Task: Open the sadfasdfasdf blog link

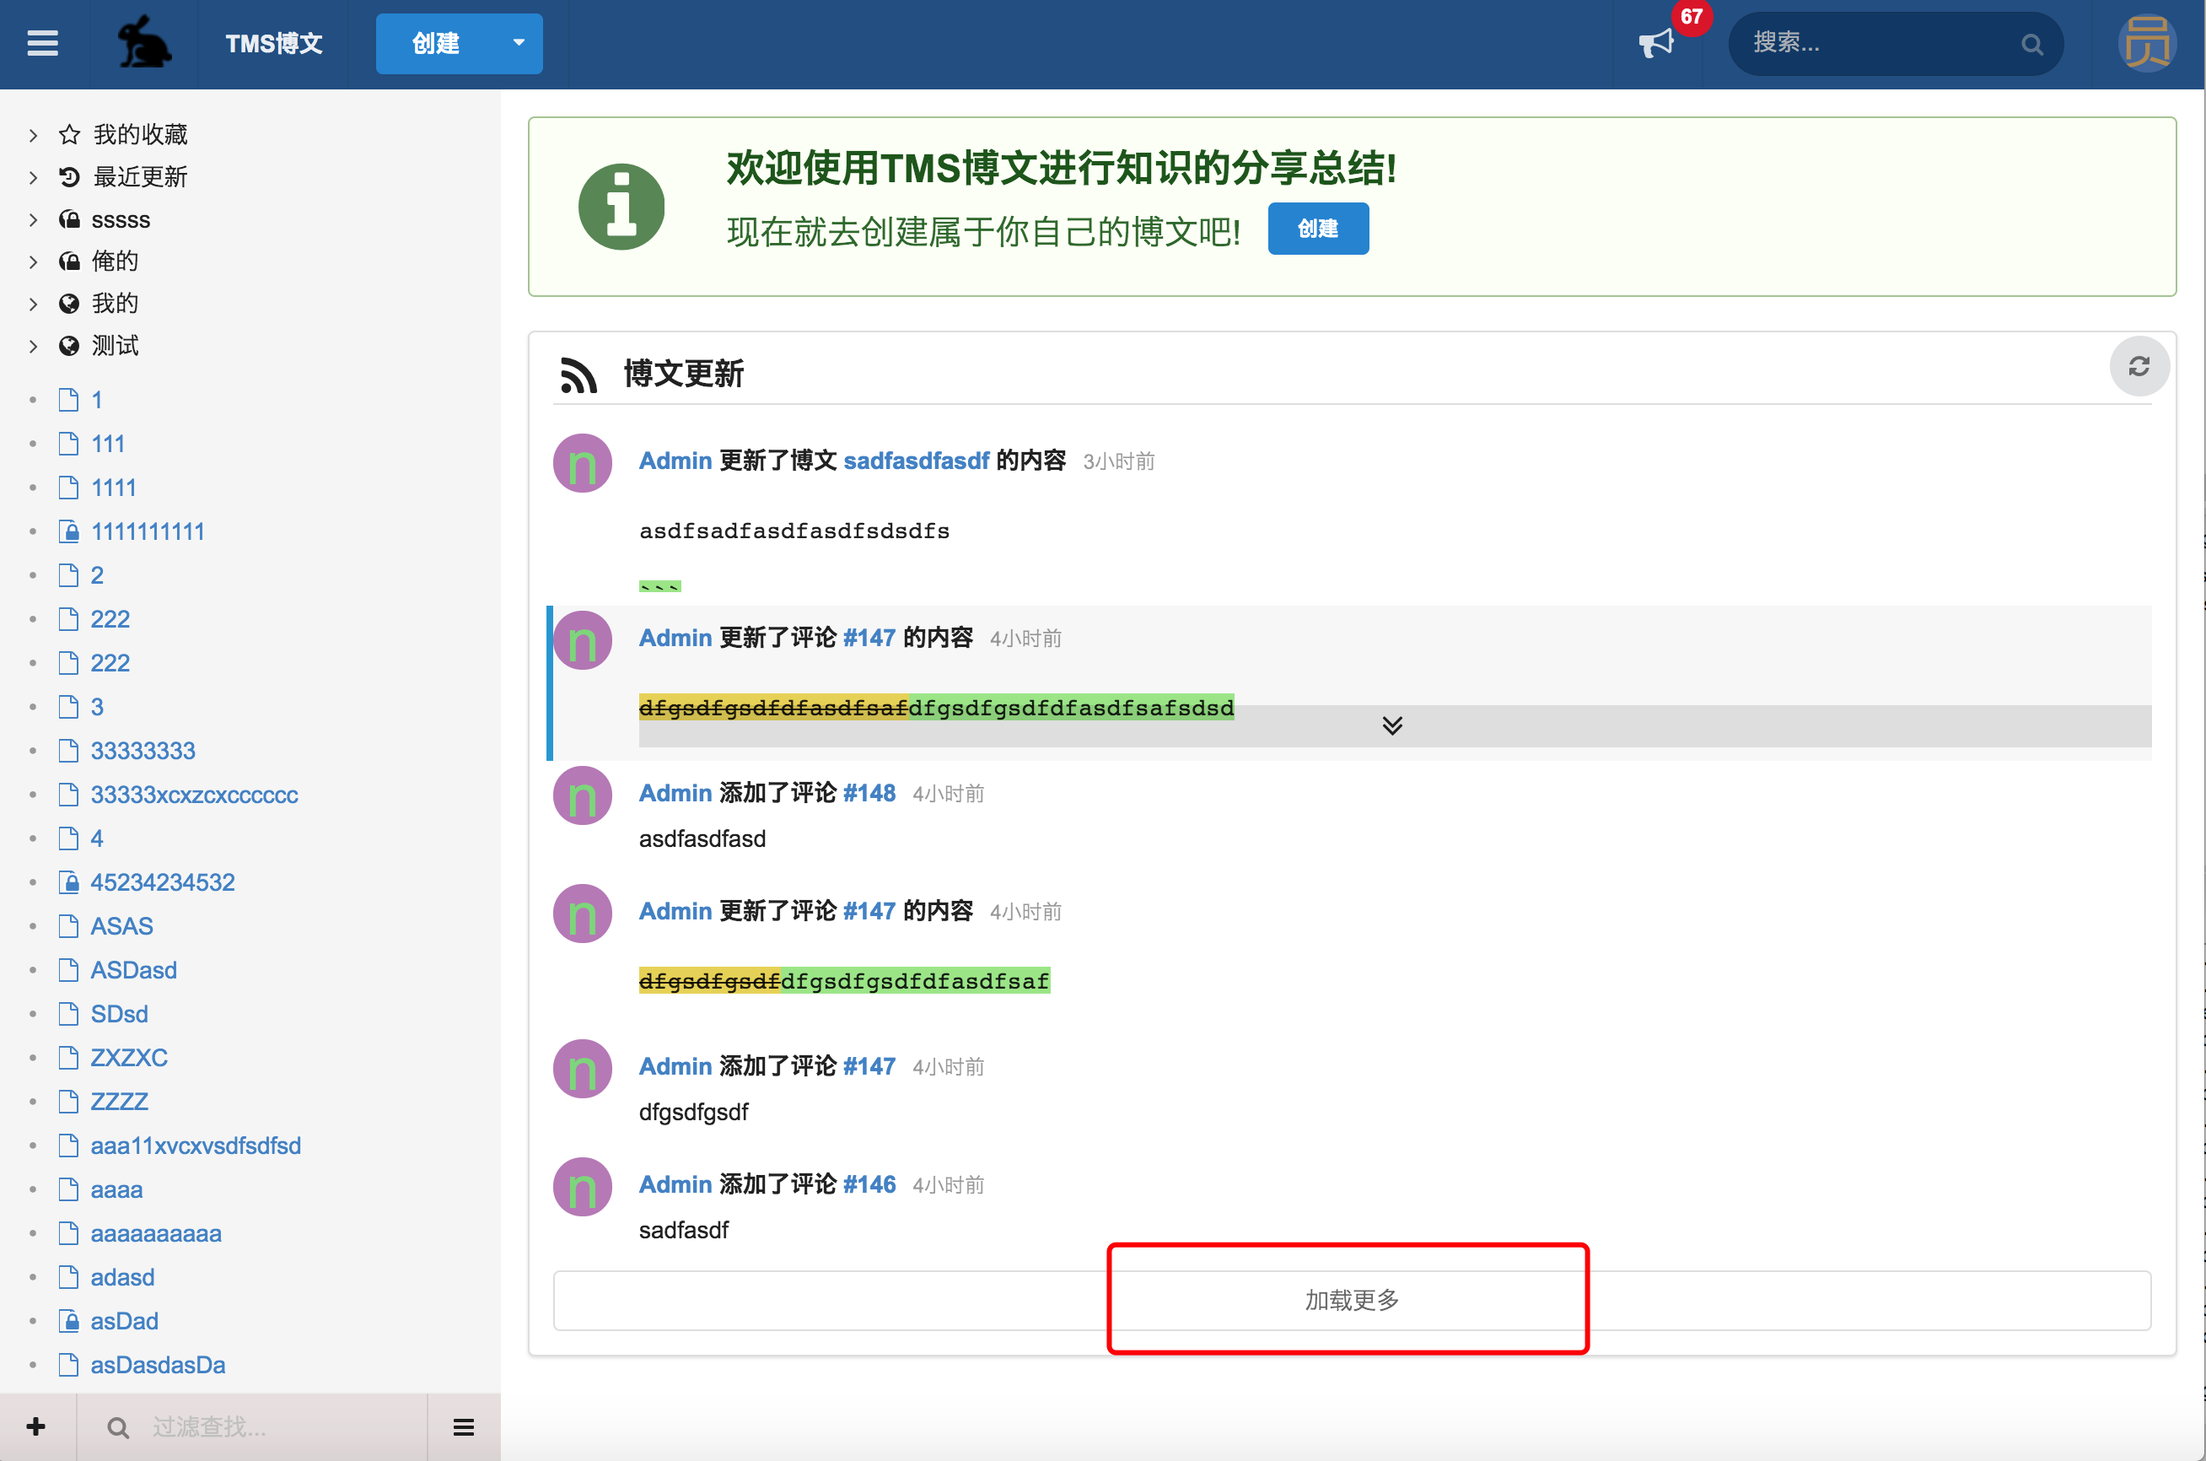Action: (917, 461)
